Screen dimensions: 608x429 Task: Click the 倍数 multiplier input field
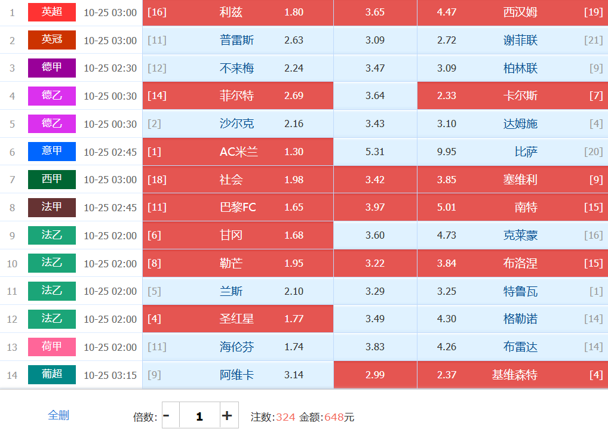199,416
